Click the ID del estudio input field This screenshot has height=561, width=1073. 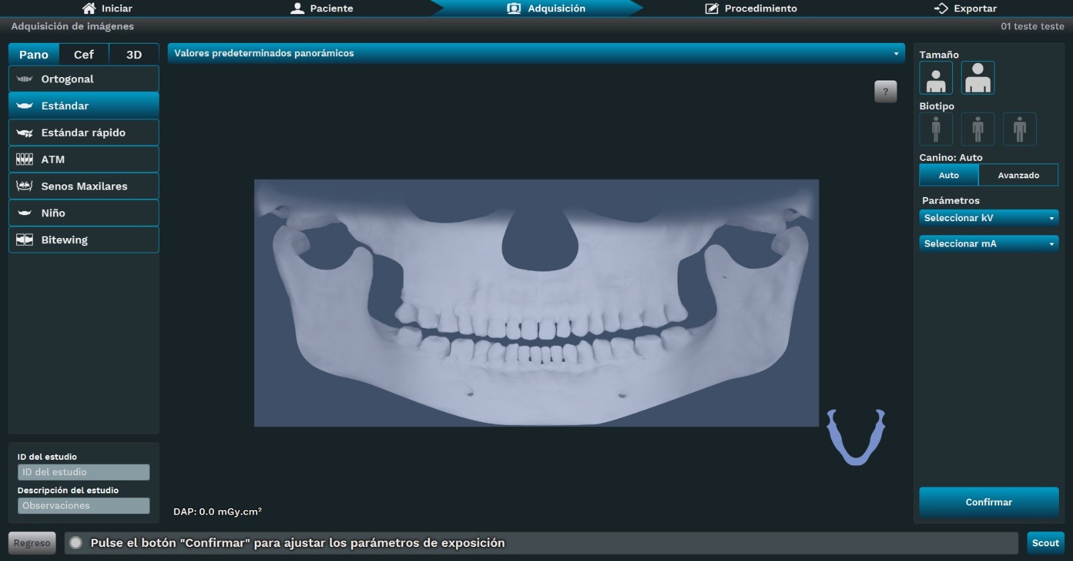(x=83, y=472)
